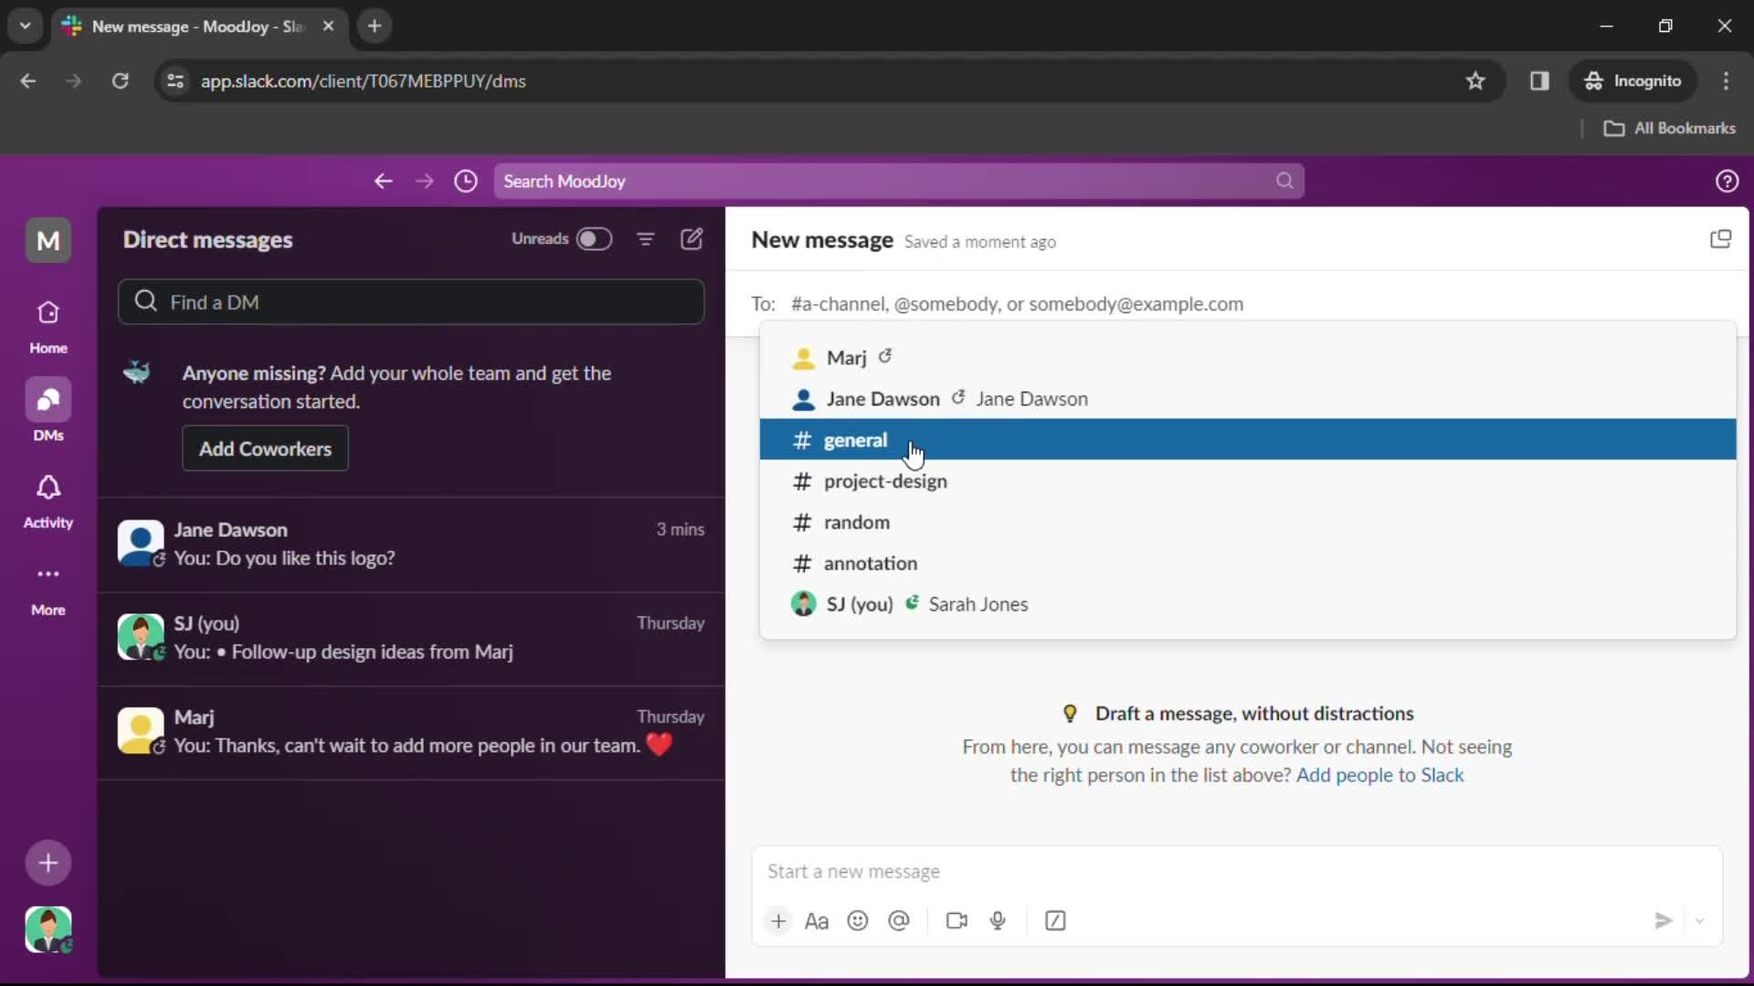Viewport: 1754px width, 986px height.
Task: Open the Slack history clock icon
Action: coord(466,182)
